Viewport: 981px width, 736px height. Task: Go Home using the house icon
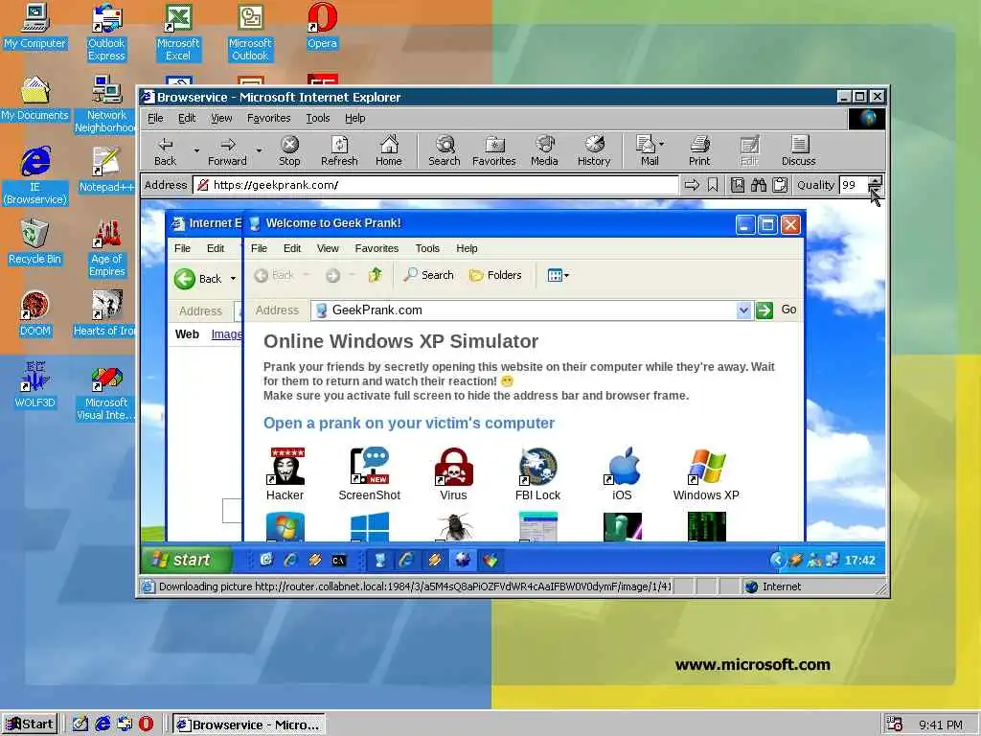point(389,151)
